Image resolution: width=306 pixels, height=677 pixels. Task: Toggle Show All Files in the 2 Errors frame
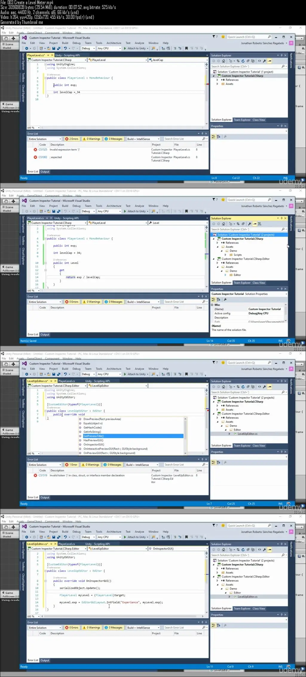coord(253,61)
